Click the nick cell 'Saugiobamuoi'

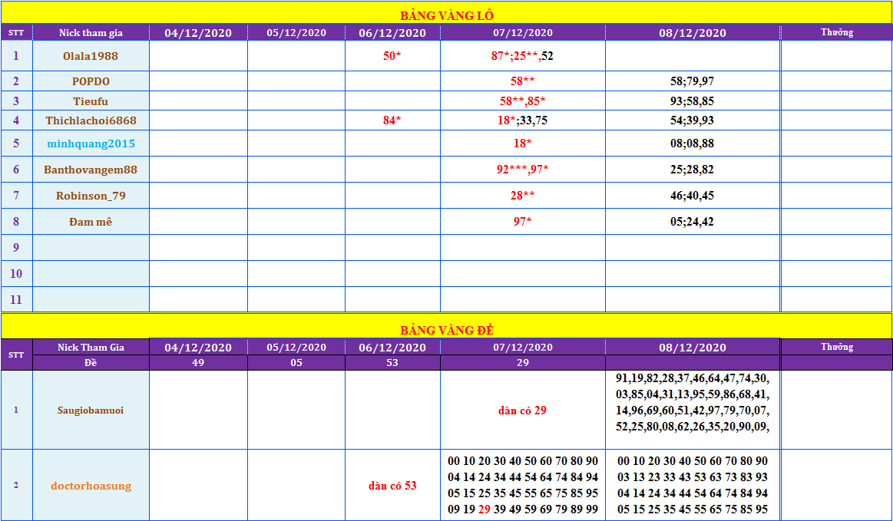click(91, 410)
